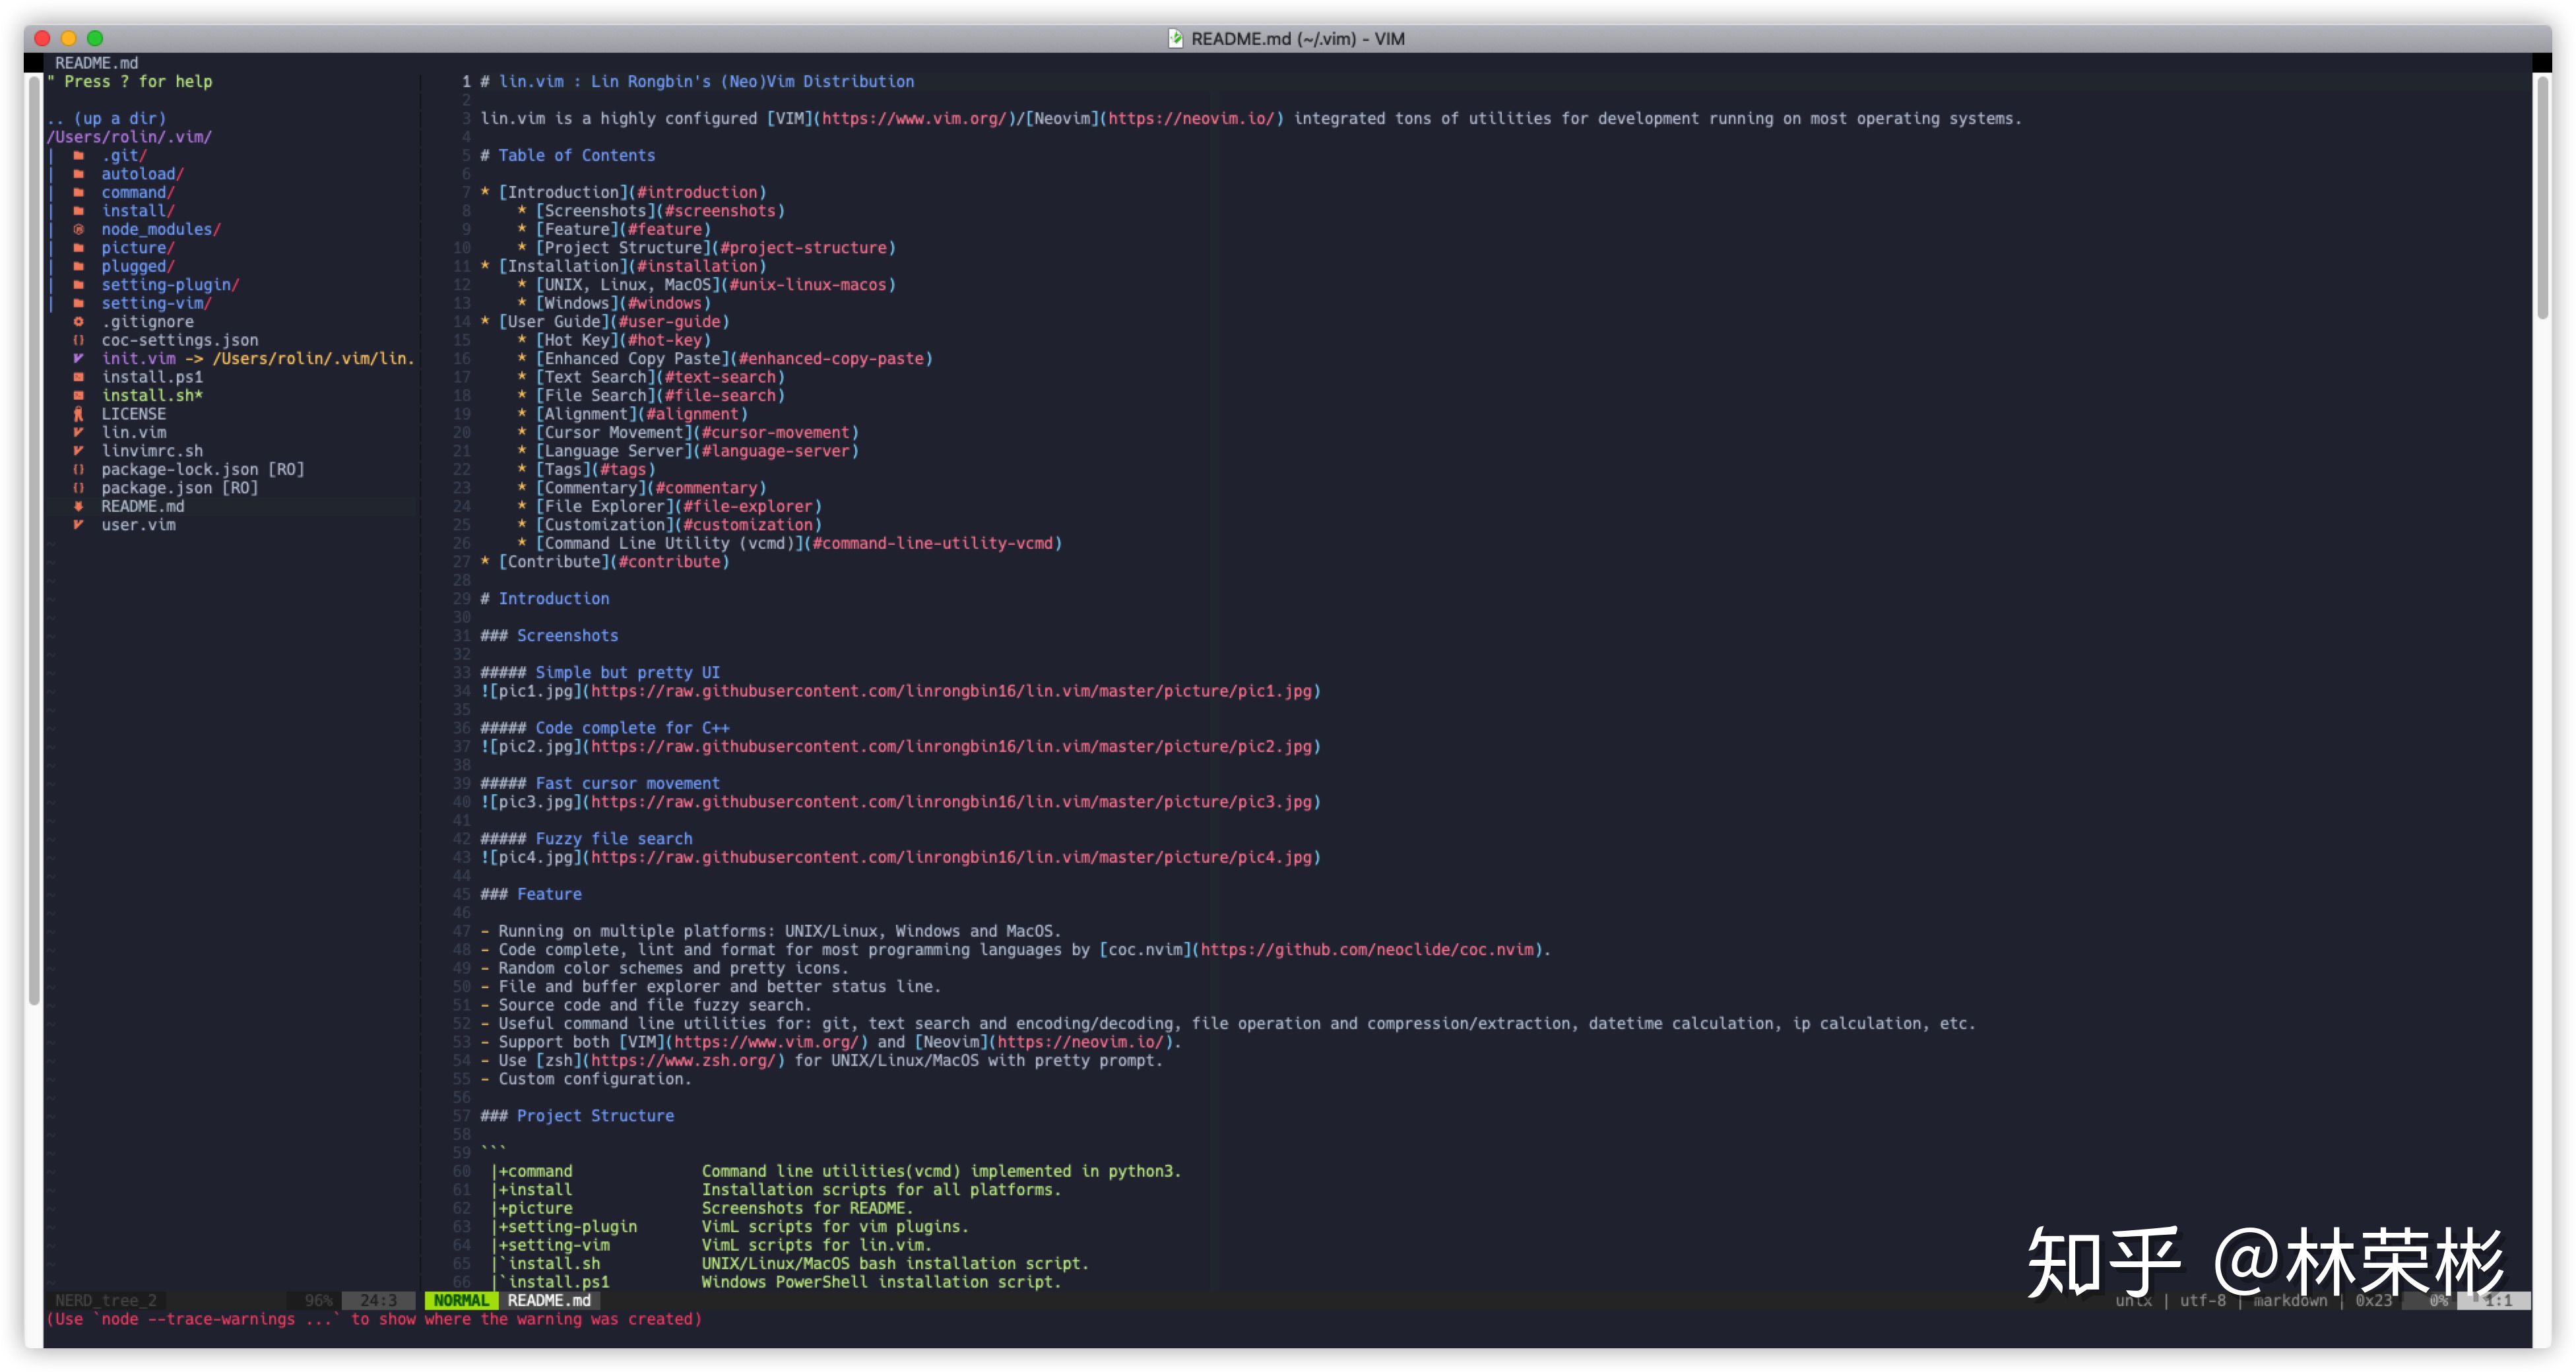Click the gear icon beside .gitignore
Screen dimensions: 2576x1372
[78, 322]
